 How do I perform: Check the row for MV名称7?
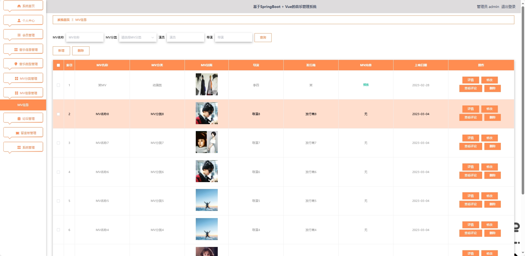point(58,143)
